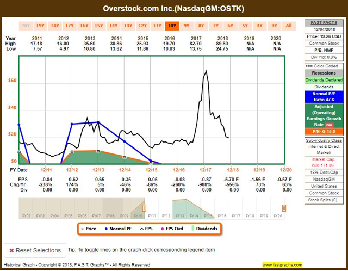Viewport: 348px width, 271px height.
Task: Select the 17Y time range tab
Action: [x=70, y=26]
